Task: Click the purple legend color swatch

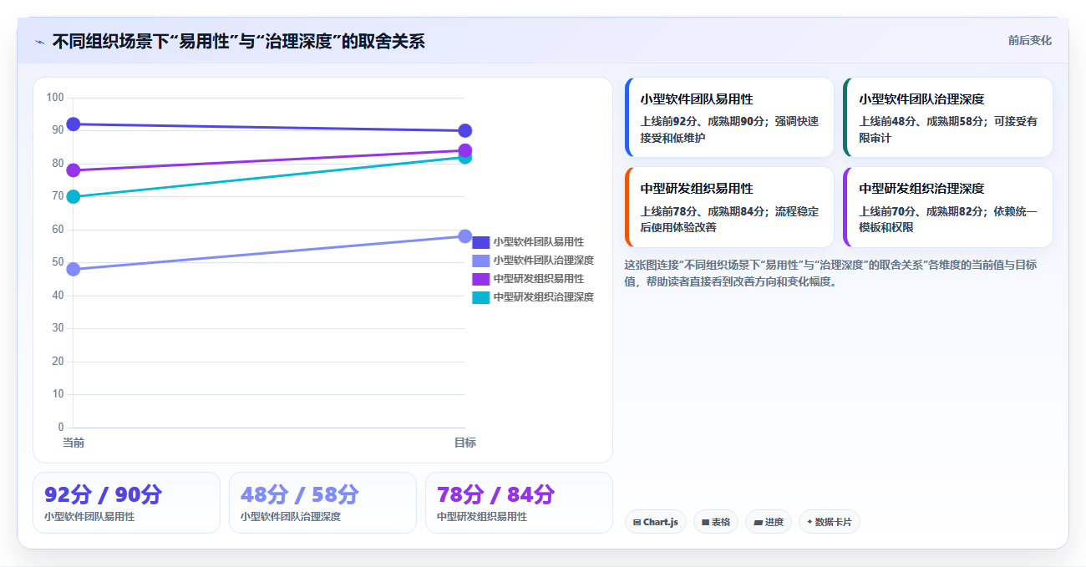Action: [481, 279]
